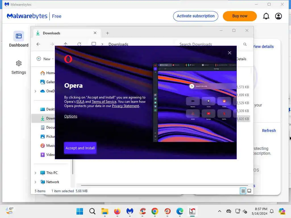Viewport: 291px width, 218px height.
Task: Click the Refresh link in Malwarebytes
Action: [269, 131]
